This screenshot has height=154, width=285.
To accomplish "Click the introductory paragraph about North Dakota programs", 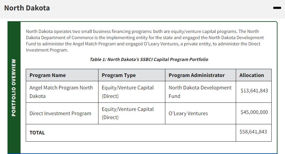I will 145,41.
